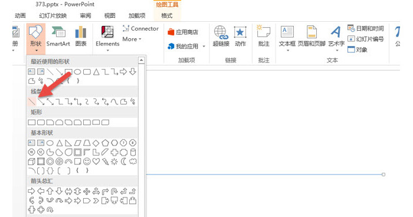The image size is (413, 217).
Task: Insert the Smiley Face shape
Action: [87, 162]
